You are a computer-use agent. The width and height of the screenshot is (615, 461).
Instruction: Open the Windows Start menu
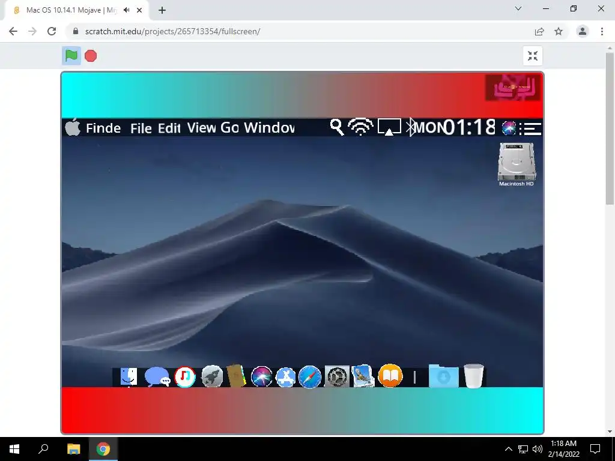pyautogui.click(x=14, y=449)
